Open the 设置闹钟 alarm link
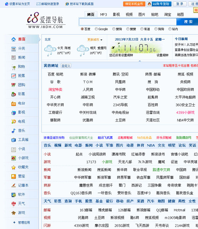Screen dimensions: 198x229 (x=163, y=55)
